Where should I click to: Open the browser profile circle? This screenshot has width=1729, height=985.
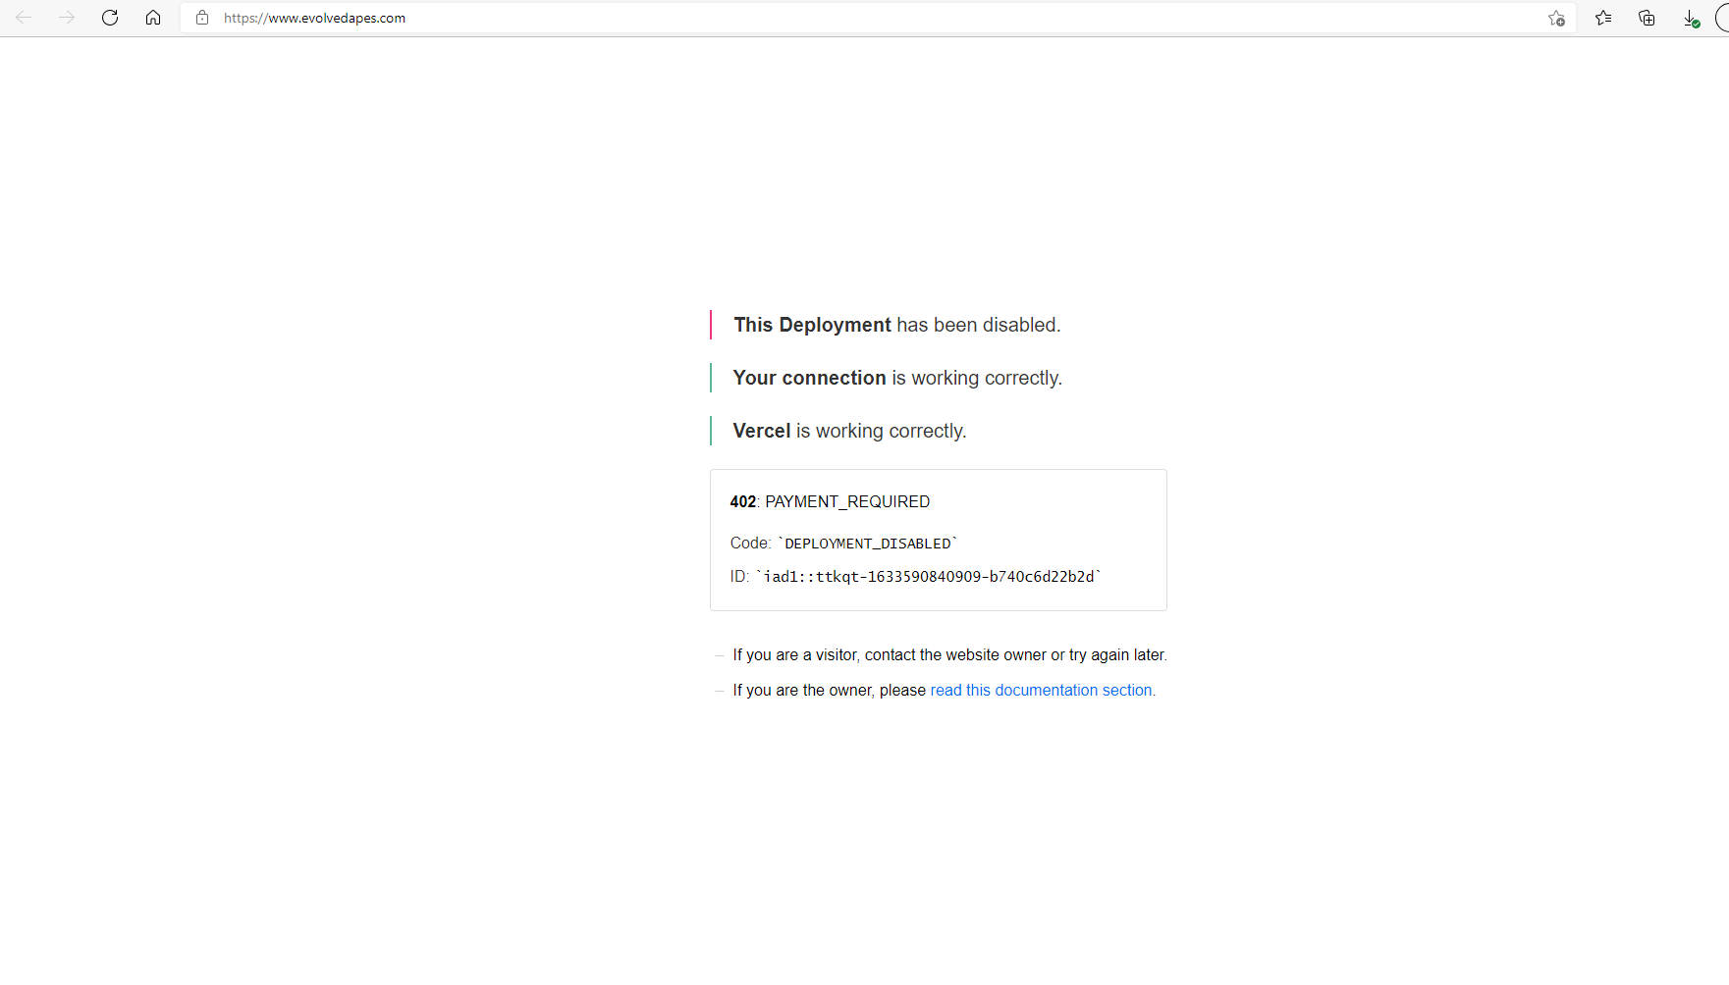[1722, 18]
